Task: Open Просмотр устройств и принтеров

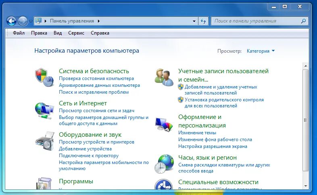Action: (96, 142)
